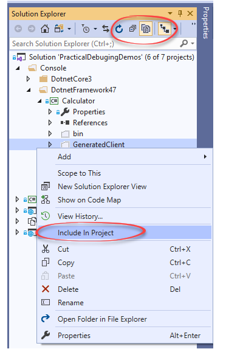Expand the DotnetCore3 folder node
226x349 pixels.
[x=28, y=79]
